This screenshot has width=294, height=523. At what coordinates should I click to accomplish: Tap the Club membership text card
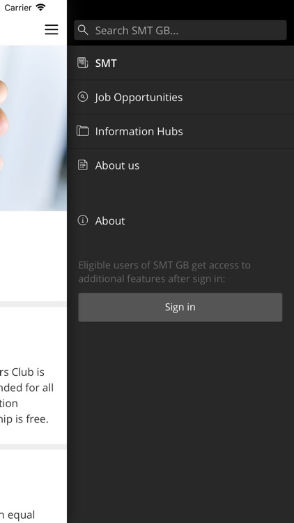point(33,376)
